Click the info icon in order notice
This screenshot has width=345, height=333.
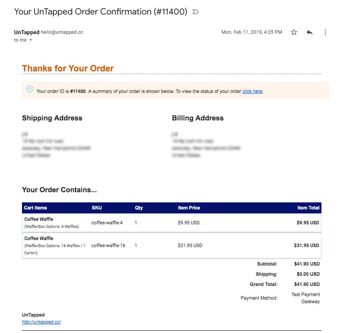(x=30, y=89)
